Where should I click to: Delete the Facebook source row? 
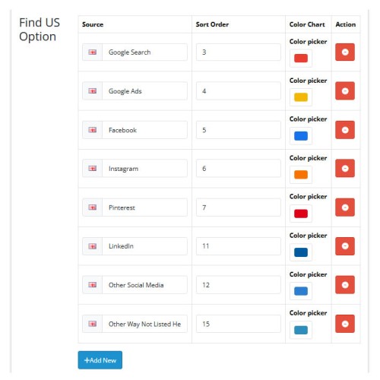point(345,130)
